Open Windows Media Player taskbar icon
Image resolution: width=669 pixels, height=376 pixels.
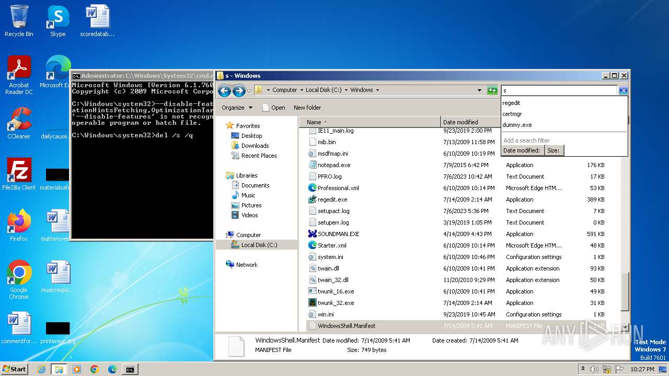pyautogui.click(x=76, y=369)
